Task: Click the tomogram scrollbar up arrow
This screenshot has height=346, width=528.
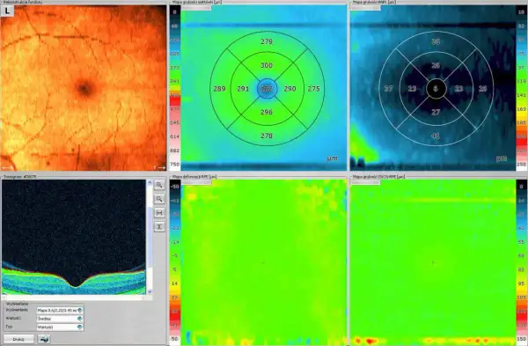Action: tap(150, 182)
